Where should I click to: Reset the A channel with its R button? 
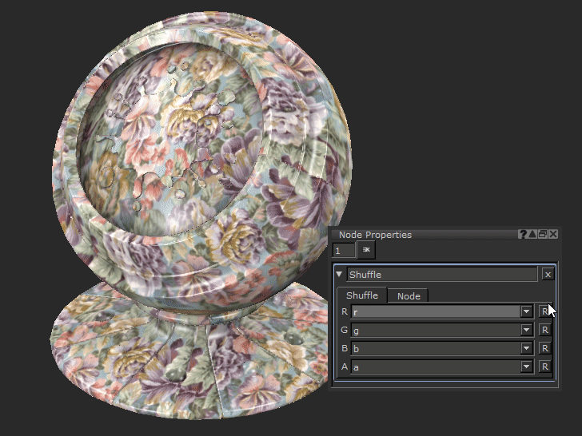coord(544,367)
